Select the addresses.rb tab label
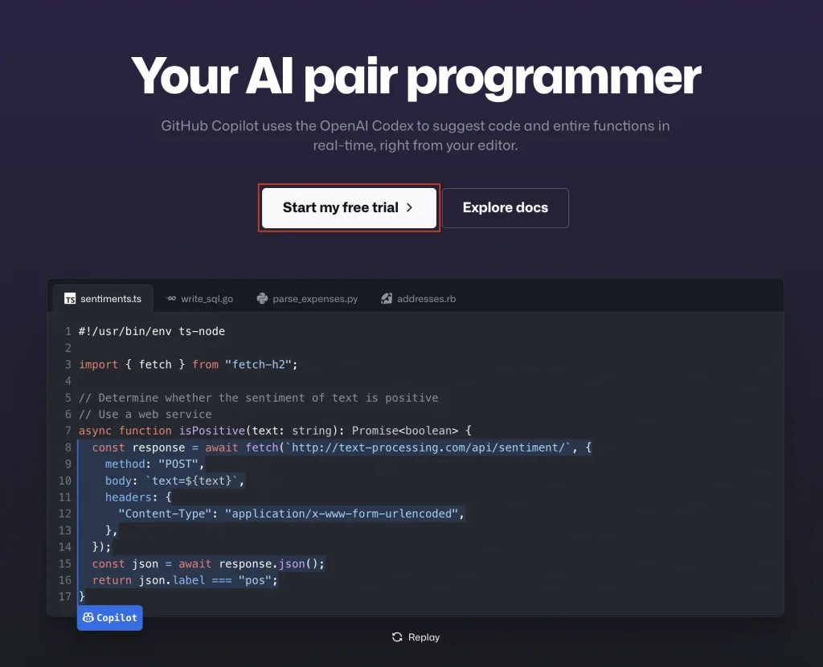The image size is (823, 667). 426,299
